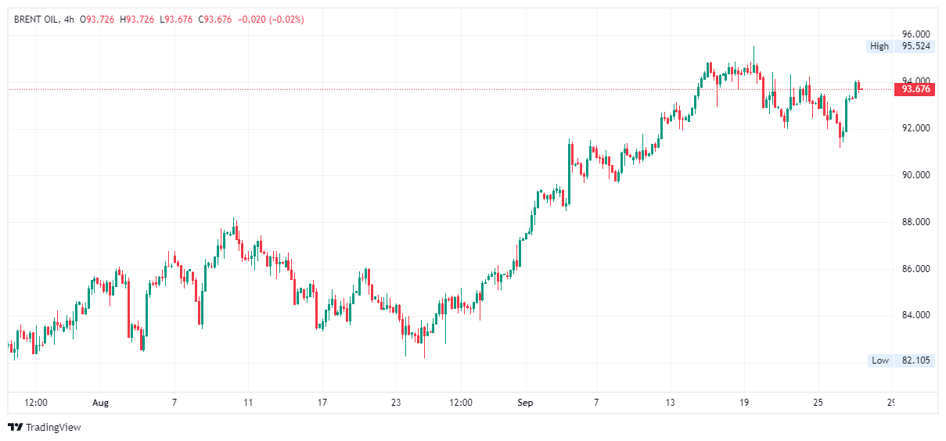Click the 86.000 price axis label

[915, 269]
